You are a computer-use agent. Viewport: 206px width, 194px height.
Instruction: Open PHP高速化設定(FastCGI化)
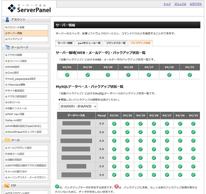point(26,126)
